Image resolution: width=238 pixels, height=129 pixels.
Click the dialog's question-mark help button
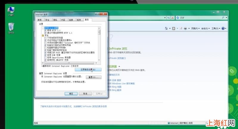click(97, 14)
